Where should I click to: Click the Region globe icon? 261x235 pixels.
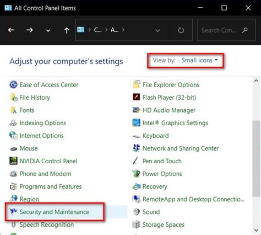coord(13,199)
